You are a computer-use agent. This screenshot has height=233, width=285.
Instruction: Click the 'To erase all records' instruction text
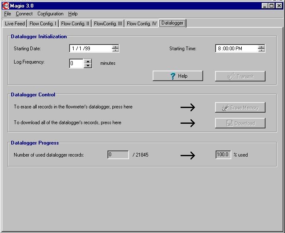pos(73,107)
